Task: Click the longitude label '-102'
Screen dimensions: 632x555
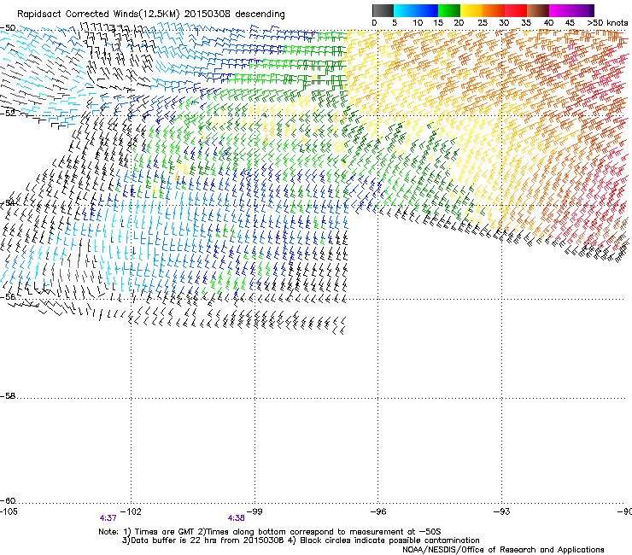Action: tap(131, 511)
